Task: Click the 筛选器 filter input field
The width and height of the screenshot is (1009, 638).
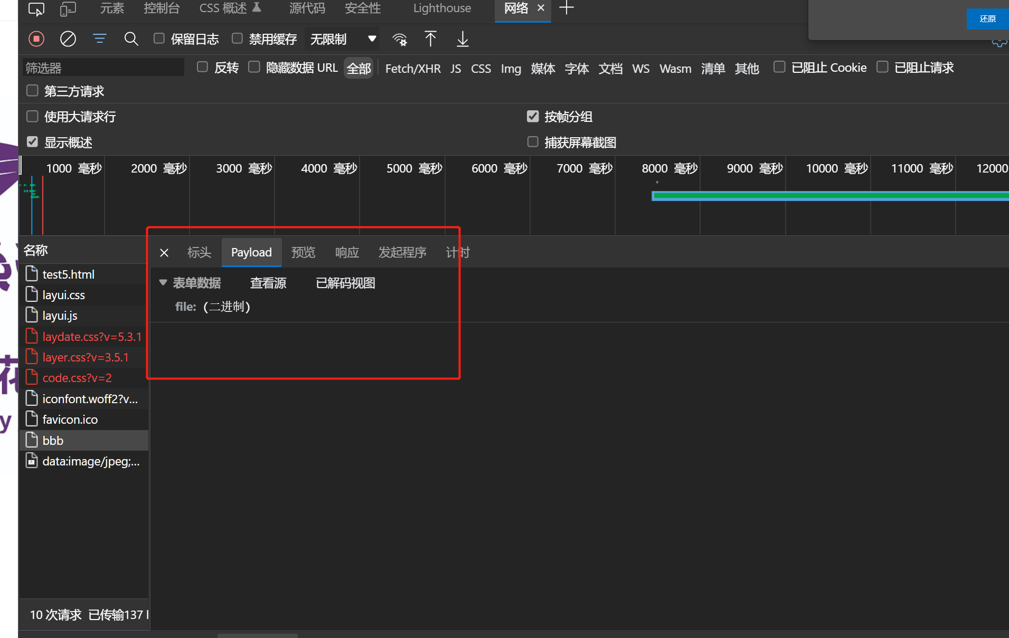Action: 103,68
